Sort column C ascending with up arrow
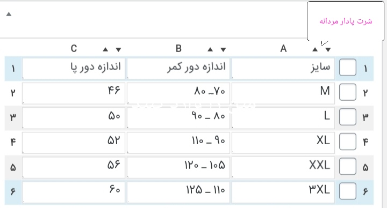 pos(105,49)
